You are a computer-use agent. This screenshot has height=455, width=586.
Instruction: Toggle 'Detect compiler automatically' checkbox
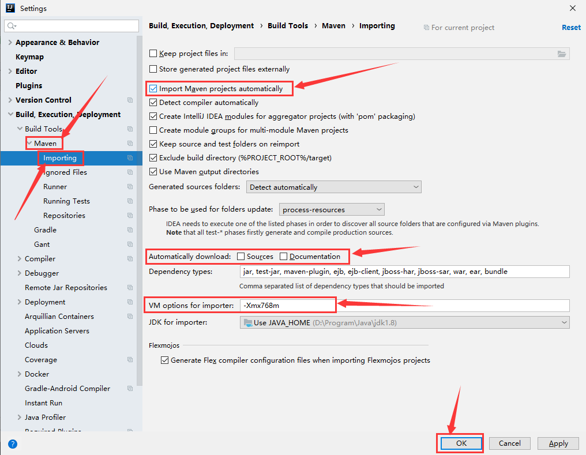153,102
